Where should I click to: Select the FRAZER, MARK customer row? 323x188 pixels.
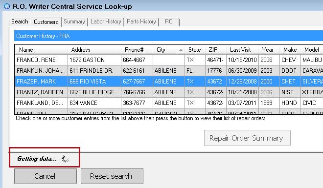169,82
